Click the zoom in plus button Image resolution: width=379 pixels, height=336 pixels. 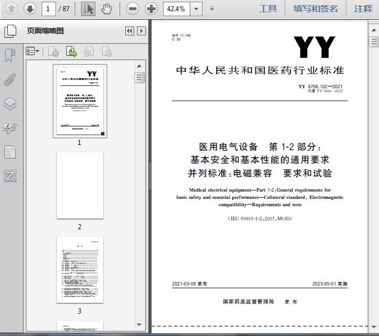pos(151,8)
